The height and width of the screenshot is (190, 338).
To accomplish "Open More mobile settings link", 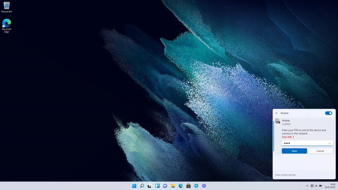I will 285,175.
